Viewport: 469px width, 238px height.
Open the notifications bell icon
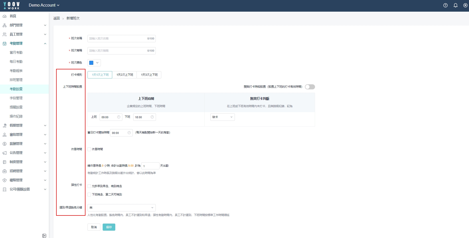(x=456, y=5)
